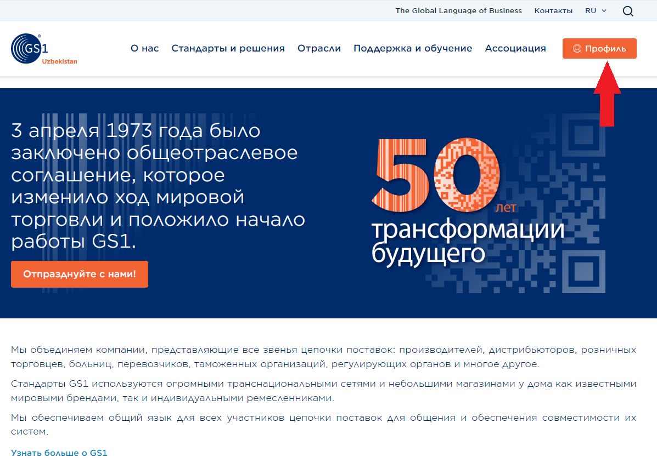Open the Контакты link

click(553, 11)
